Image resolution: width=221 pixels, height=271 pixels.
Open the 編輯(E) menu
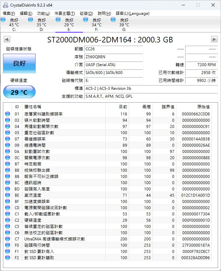(x=26, y=13)
